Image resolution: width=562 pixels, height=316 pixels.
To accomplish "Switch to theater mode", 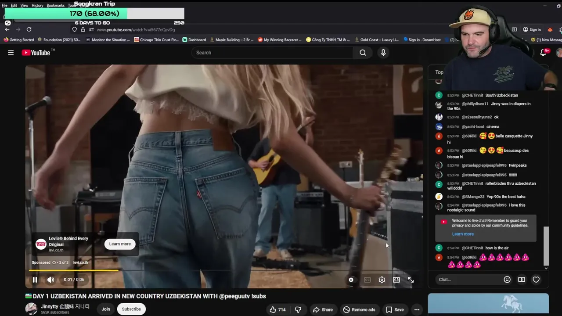I will [396, 280].
